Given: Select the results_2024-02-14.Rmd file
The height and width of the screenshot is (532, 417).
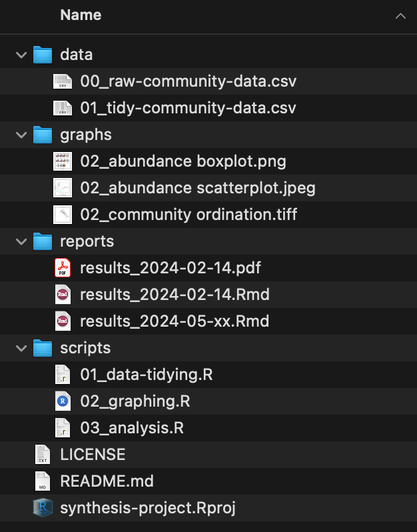Looking at the screenshot, I should tap(175, 295).
